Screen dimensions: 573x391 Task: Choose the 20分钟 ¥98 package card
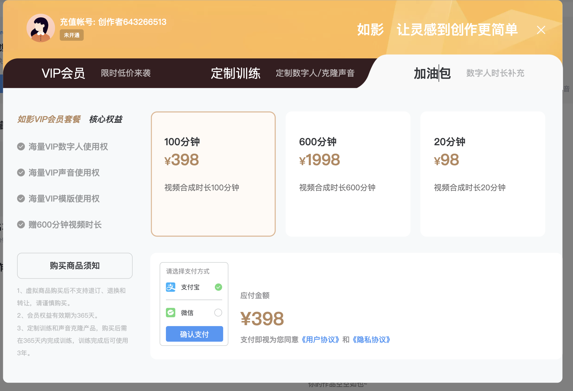(483, 174)
